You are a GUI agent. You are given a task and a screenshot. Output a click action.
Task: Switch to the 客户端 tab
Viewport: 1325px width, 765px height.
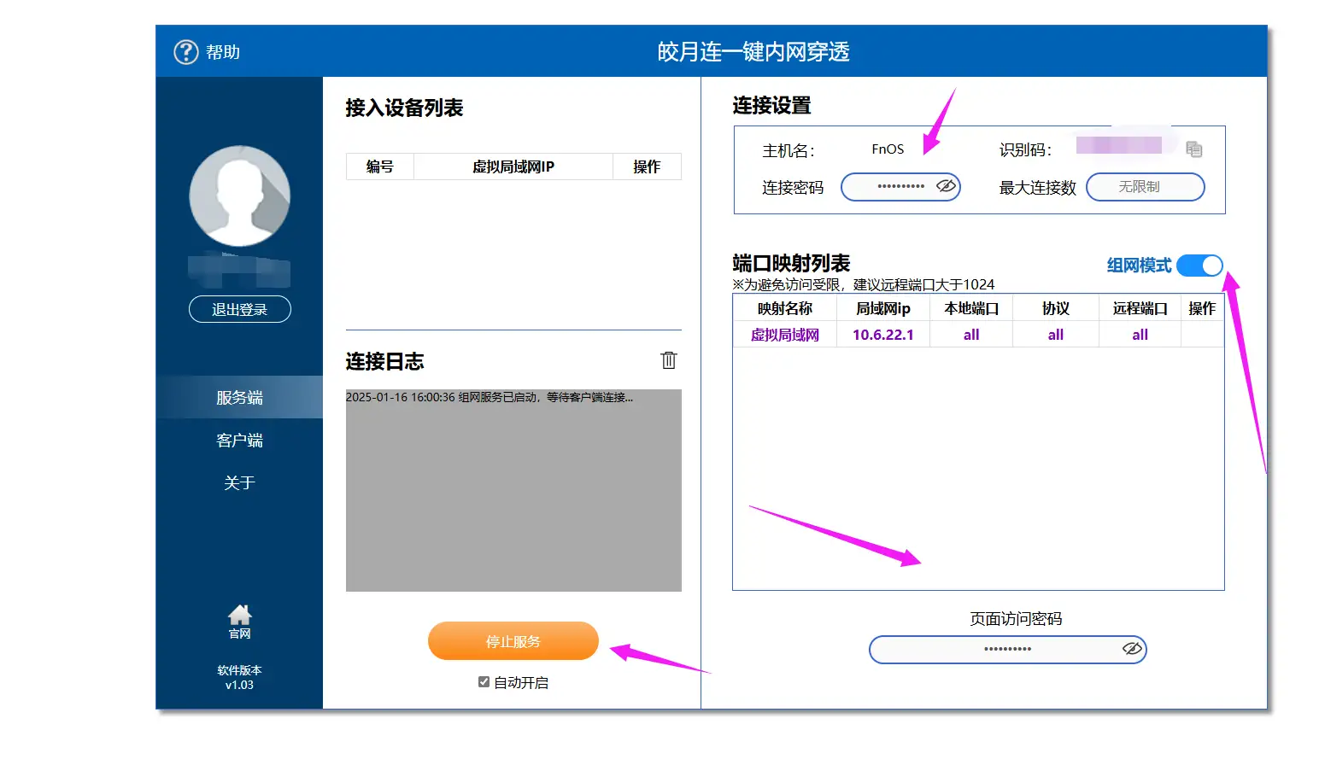point(239,440)
